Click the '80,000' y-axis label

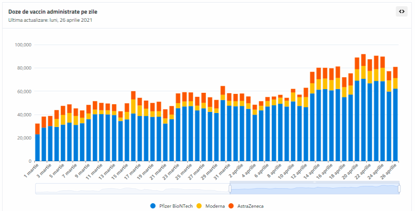[x=23, y=68]
